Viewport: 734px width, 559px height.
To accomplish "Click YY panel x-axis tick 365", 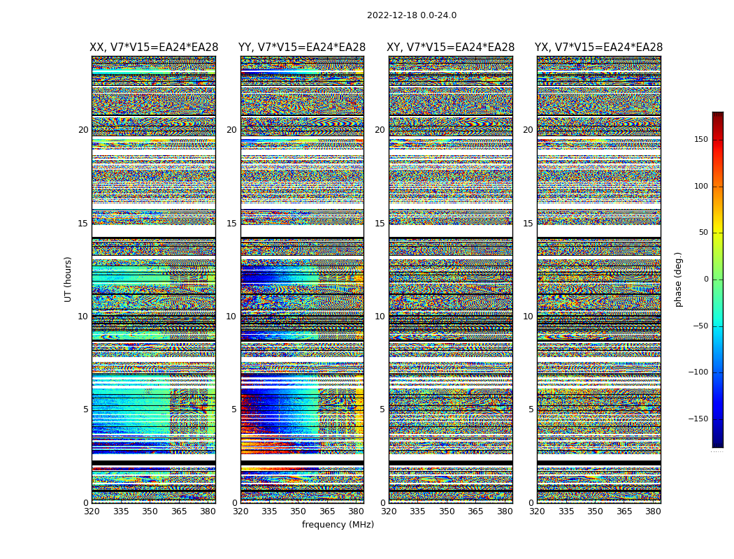I will click(x=327, y=511).
